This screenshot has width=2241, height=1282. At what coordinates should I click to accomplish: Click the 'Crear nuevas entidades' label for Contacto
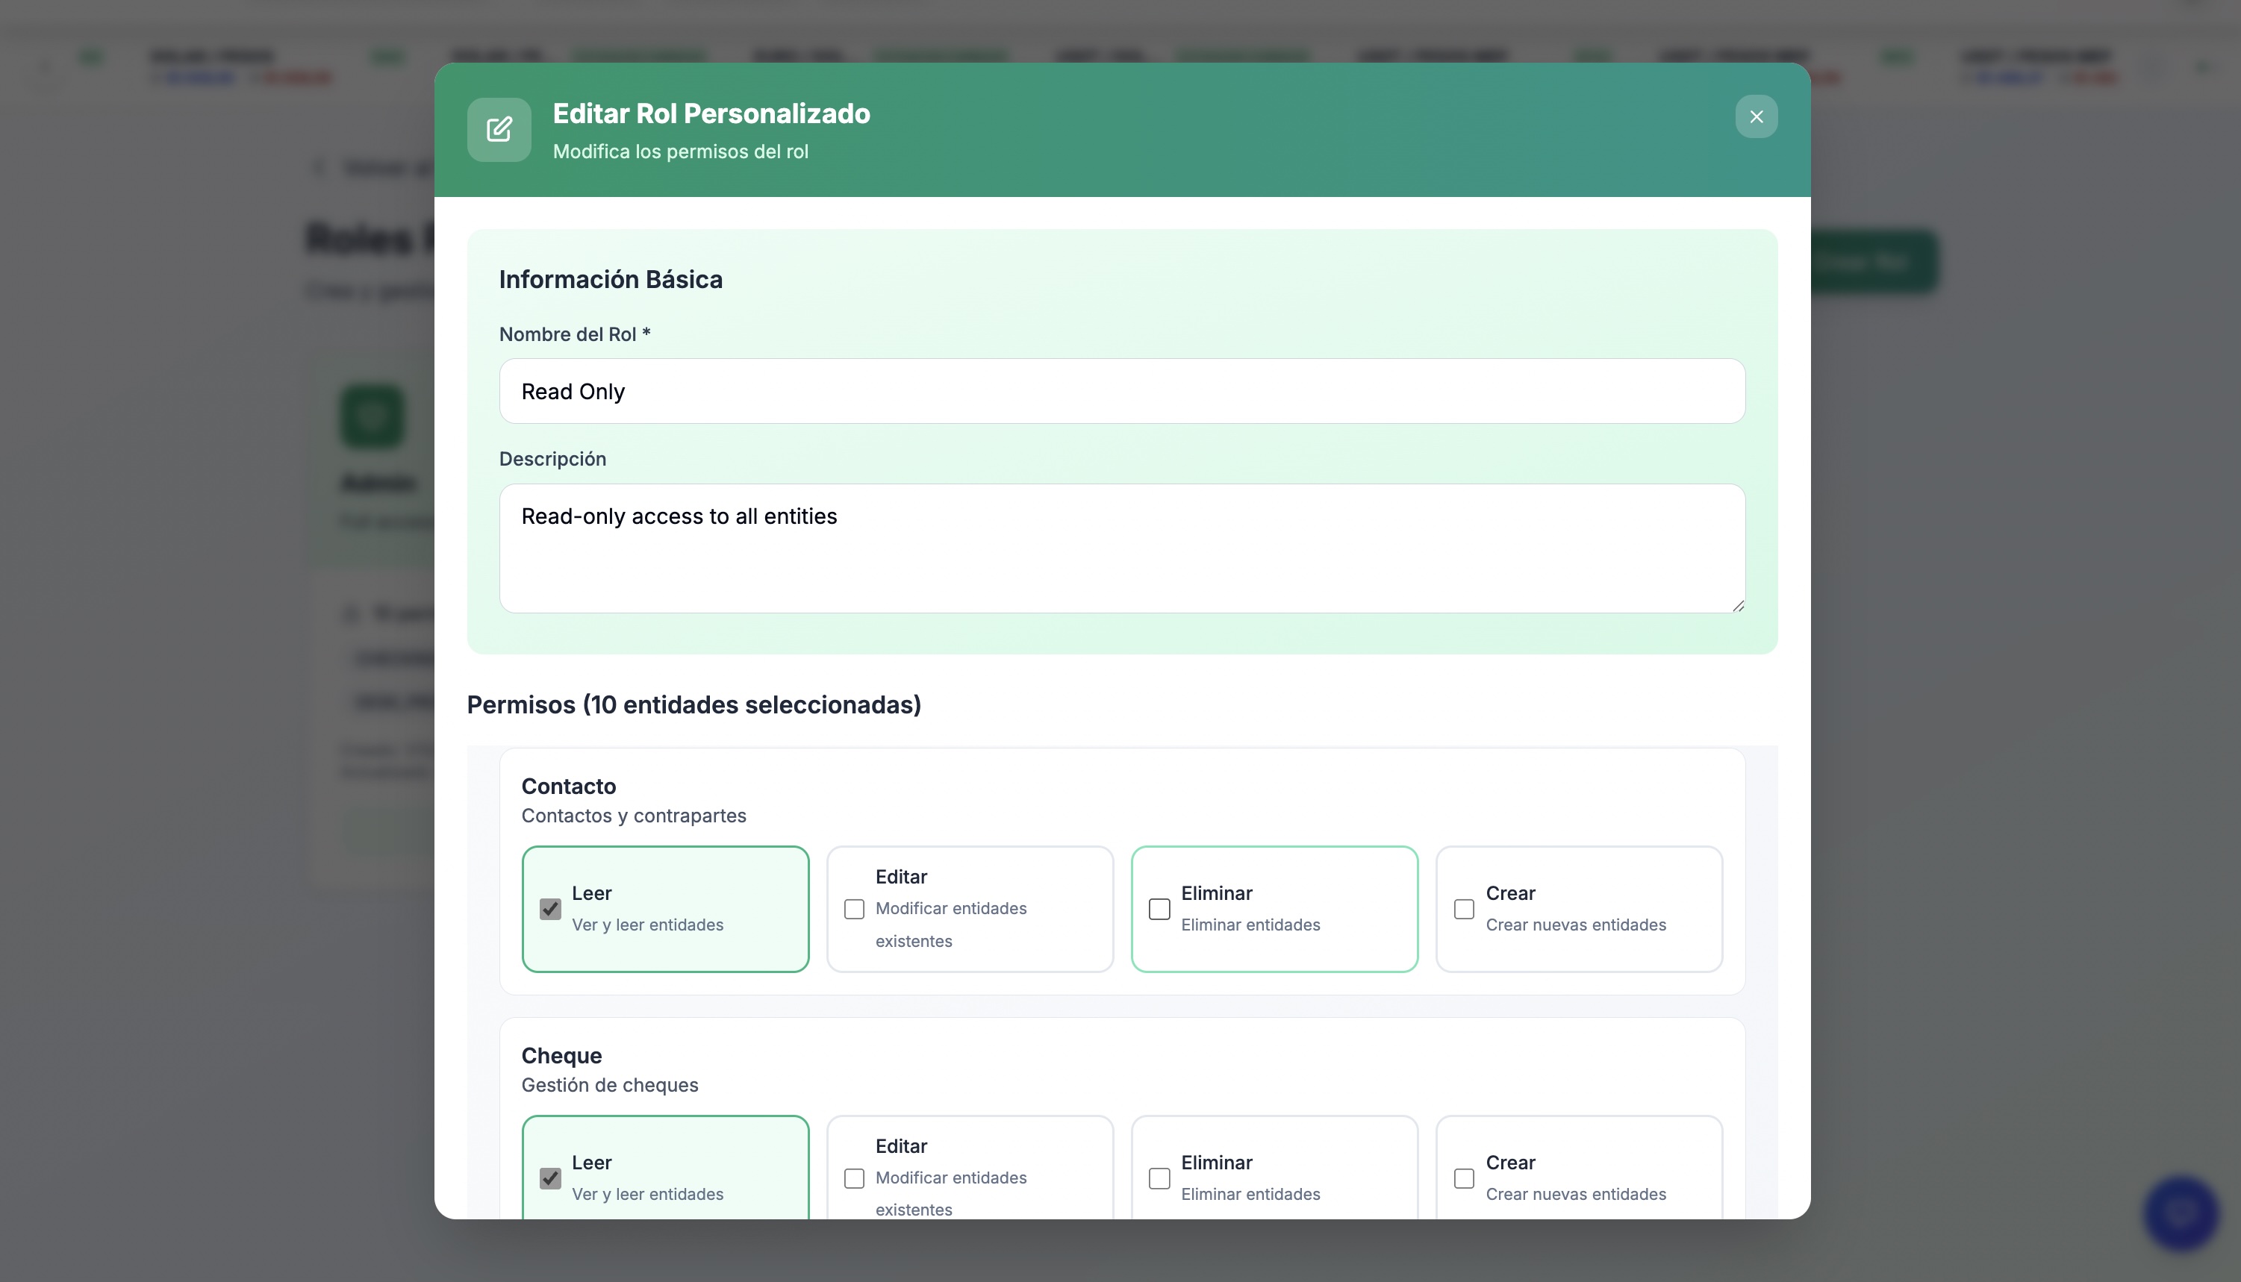[1576, 925]
